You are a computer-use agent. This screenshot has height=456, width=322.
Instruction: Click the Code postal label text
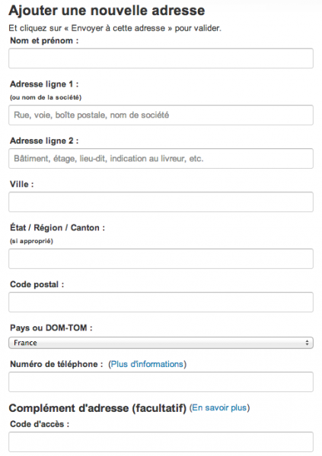(x=37, y=284)
